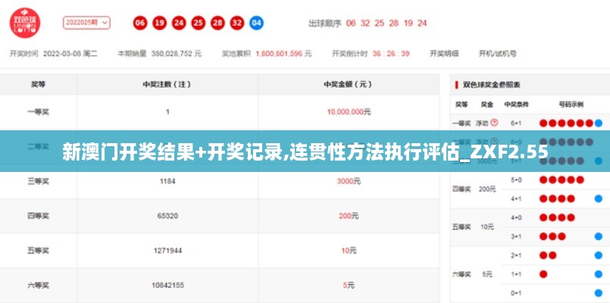Open the 开机/试机号 link
Viewport: 610px width, 303px height.
(x=497, y=54)
